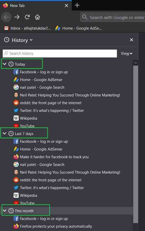
Task: Open Neil Patel entry under Today
Action: (x=67, y=95)
